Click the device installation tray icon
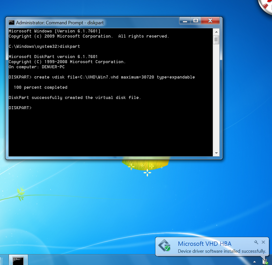 [265, 261]
